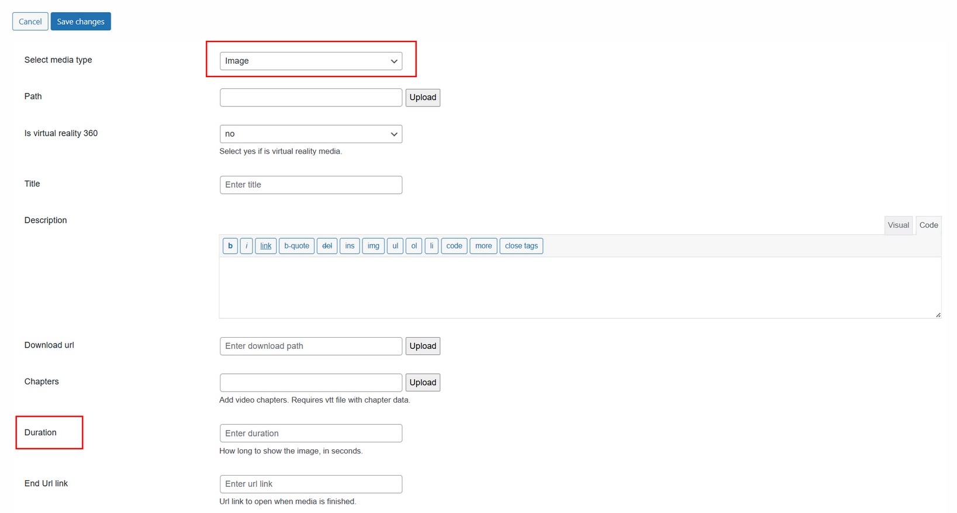
Task: Click the Save changes button
Action: [x=81, y=22]
